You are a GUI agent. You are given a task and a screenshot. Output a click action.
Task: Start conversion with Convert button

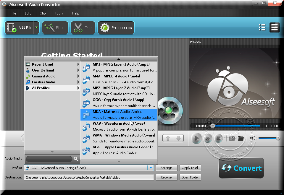[x=241, y=168]
